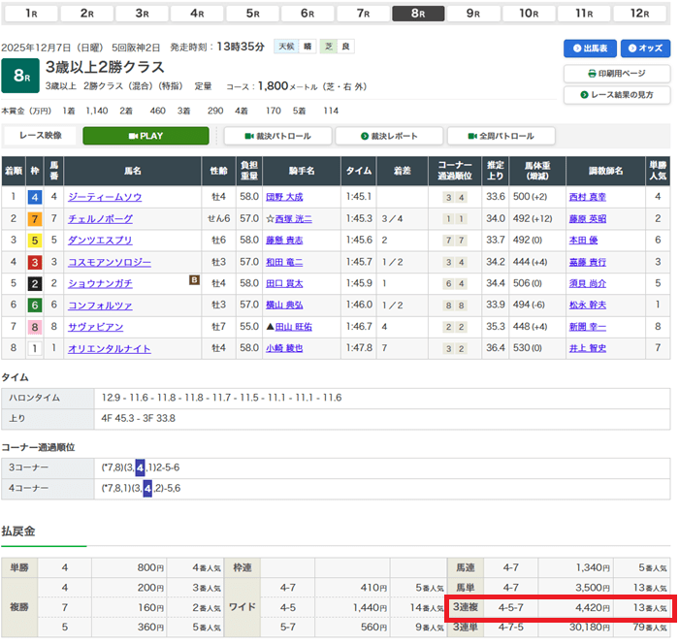Open jockey 団野 大成 profile link
The image size is (679, 644).
tap(284, 197)
